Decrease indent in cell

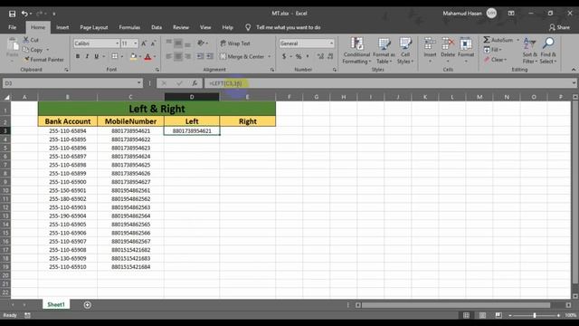click(200, 56)
